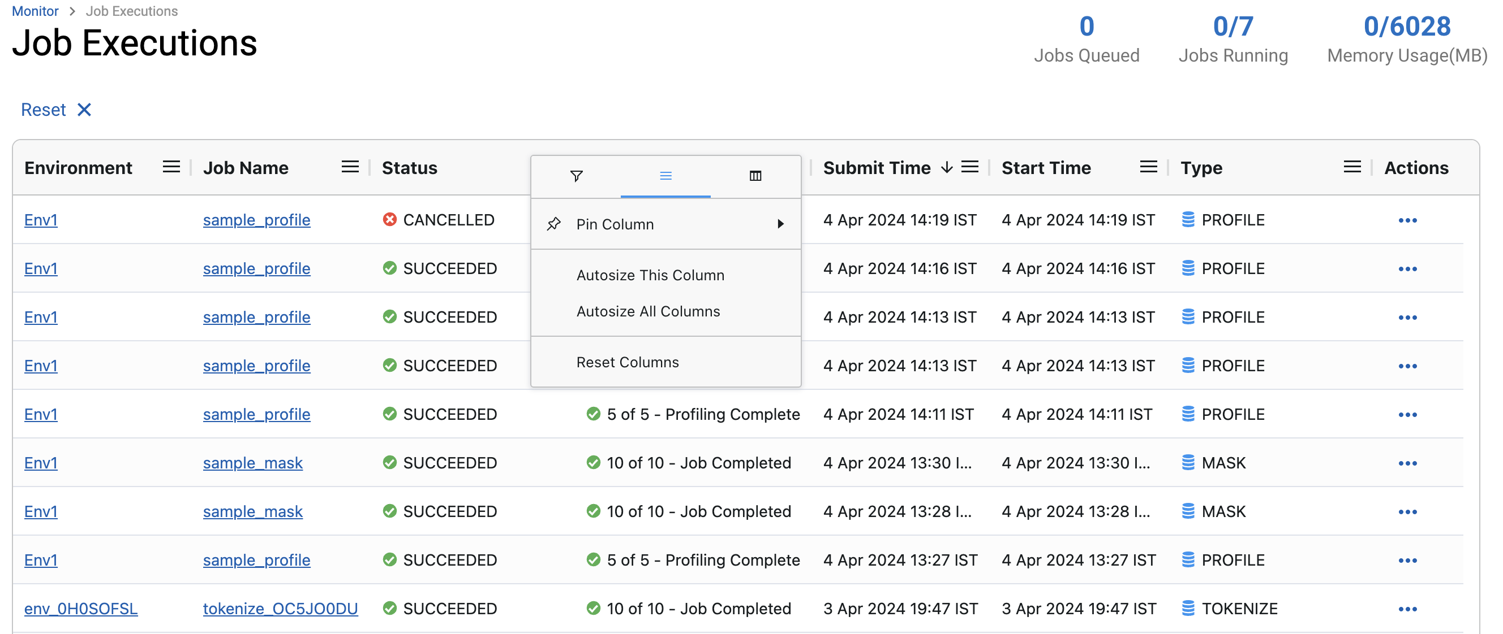This screenshot has height=634, width=1503.
Task: Click the PROFILE type icon in 14:19 row
Action: pyautogui.click(x=1187, y=220)
